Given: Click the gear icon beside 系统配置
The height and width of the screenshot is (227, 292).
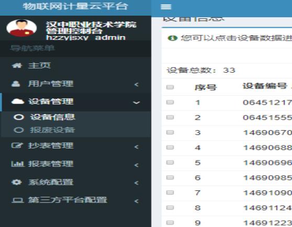Looking at the screenshot, I should (16, 182).
